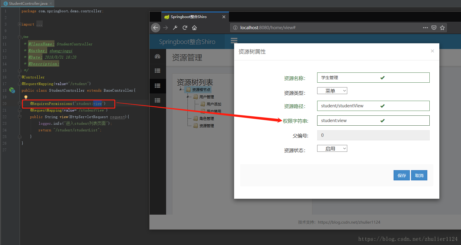The height and width of the screenshot is (245, 461).
Task: Click the Pocket save icon
Action: [x=434, y=28]
